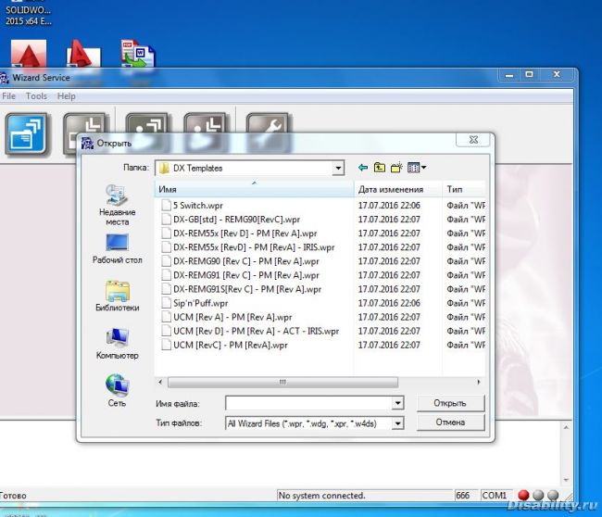The width and height of the screenshot is (602, 517).
Task: Click the Имя файла text field
Action: pos(307,403)
